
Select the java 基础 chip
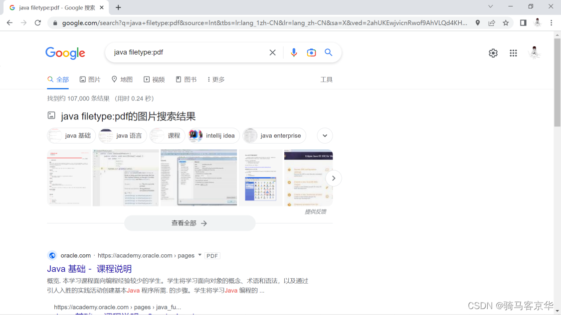pyautogui.click(x=71, y=136)
